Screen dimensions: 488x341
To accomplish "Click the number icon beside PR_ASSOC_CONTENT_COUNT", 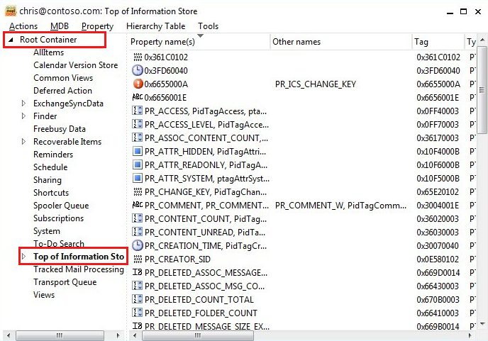I will [x=138, y=138].
